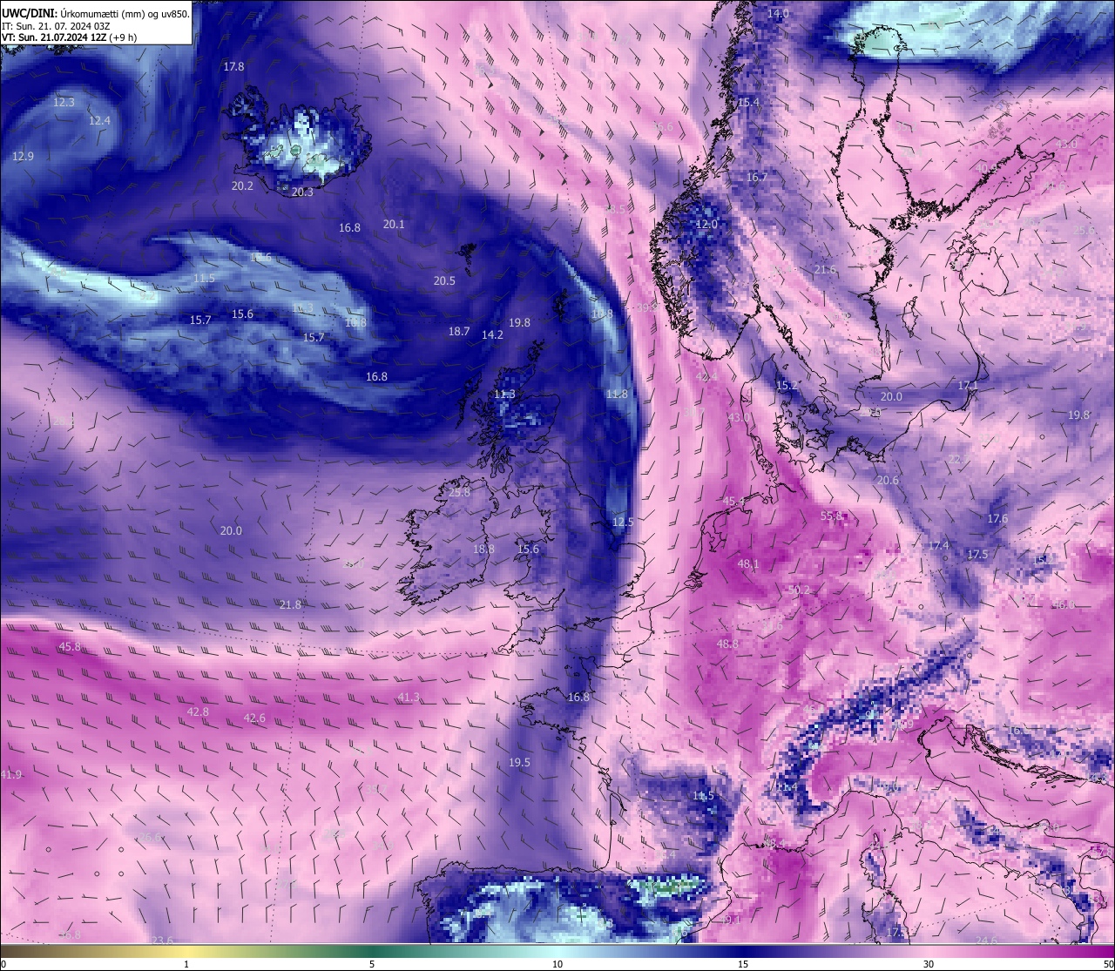The width and height of the screenshot is (1115, 971).
Task: Click the '20.3' value south of Iceland
Action: click(x=302, y=192)
